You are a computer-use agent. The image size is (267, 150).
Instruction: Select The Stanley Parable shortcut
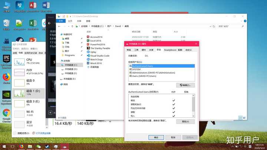[x=98, y=48]
